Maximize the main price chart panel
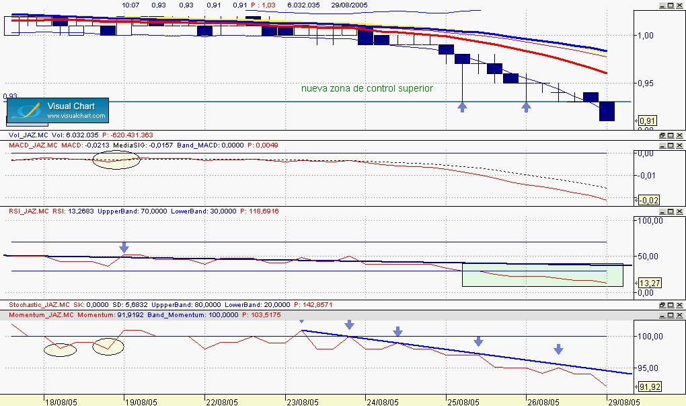The width and height of the screenshot is (686, 406). [x=671, y=5]
